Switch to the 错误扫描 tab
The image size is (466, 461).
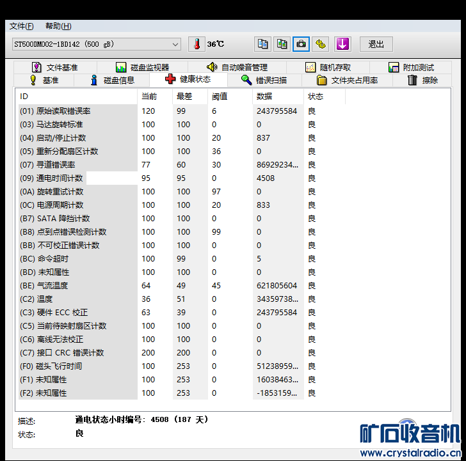[x=264, y=80]
